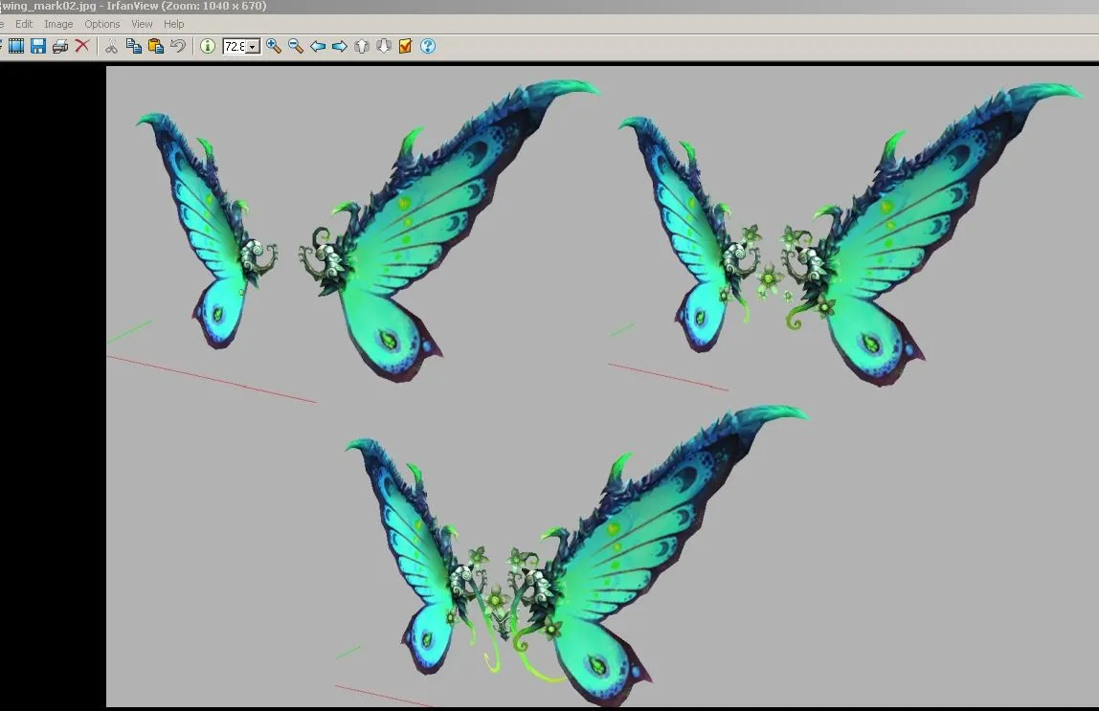Screen dimensions: 1099x711
Task: Cut the selection with the scissors icon
Action: pyautogui.click(x=111, y=46)
